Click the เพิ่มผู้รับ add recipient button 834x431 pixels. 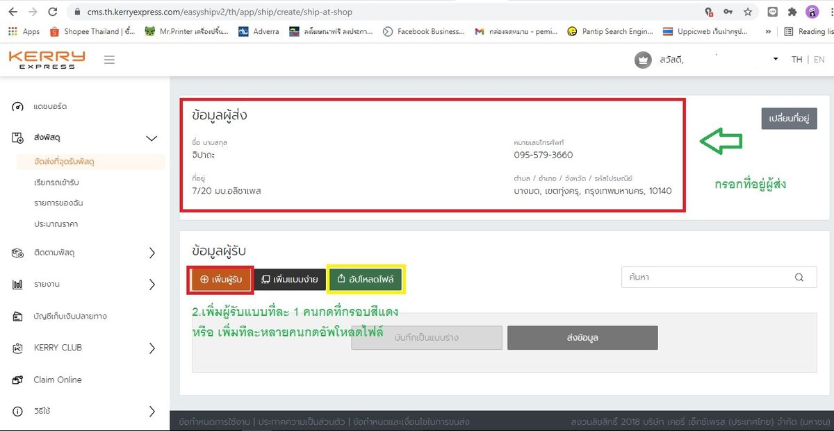click(x=221, y=279)
